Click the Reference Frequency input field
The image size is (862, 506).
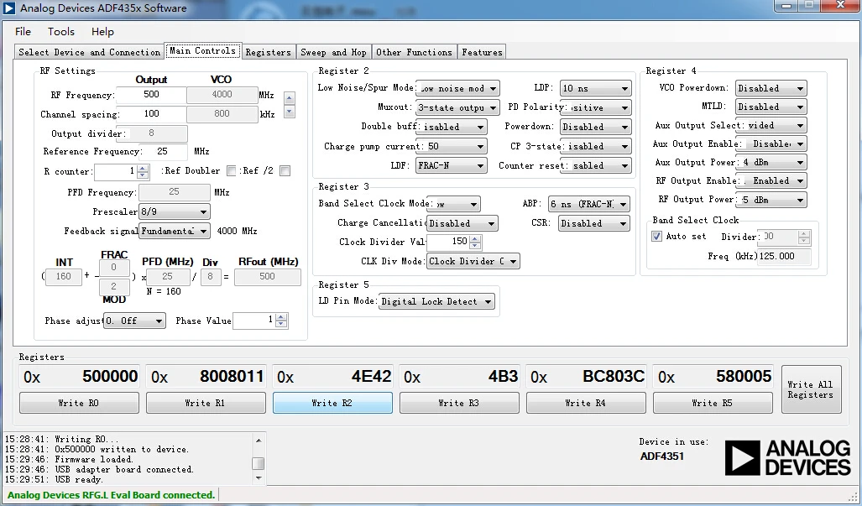[164, 151]
